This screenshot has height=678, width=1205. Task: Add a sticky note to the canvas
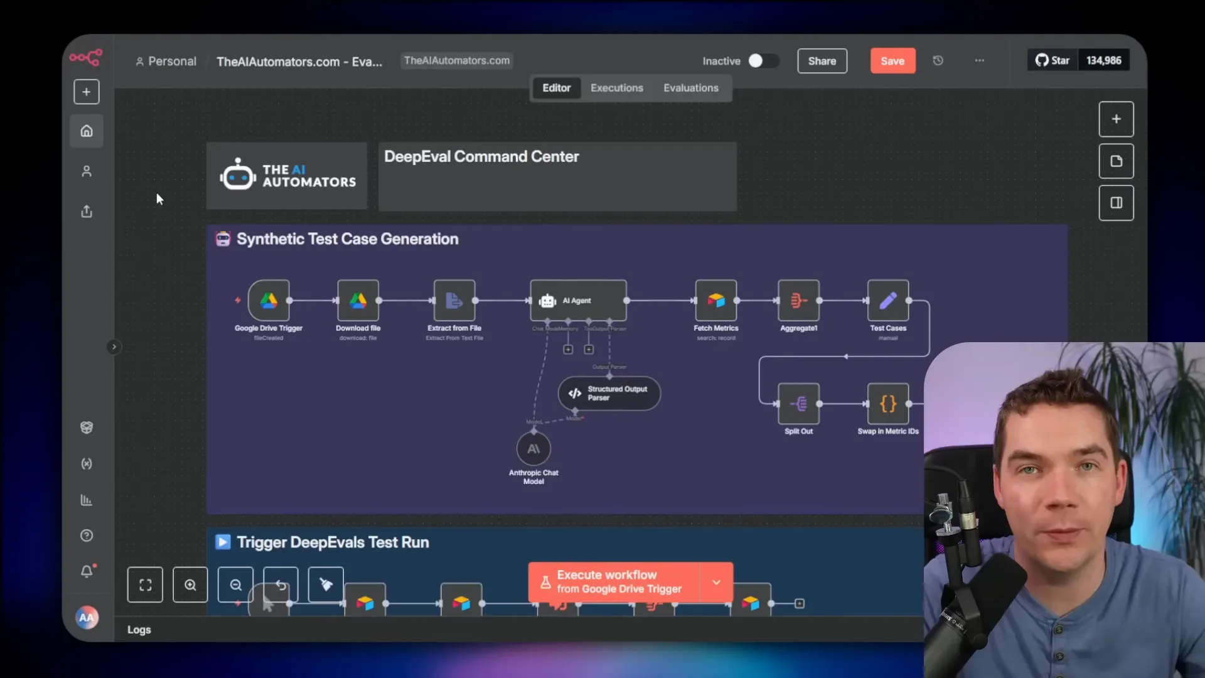tap(1116, 161)
